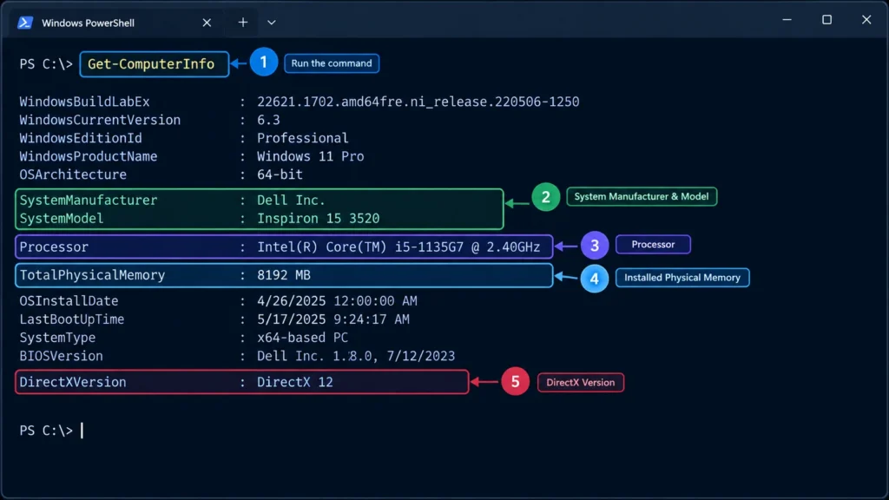Close the PowerShell window
The image size is (889, 500).
[866, 20]
